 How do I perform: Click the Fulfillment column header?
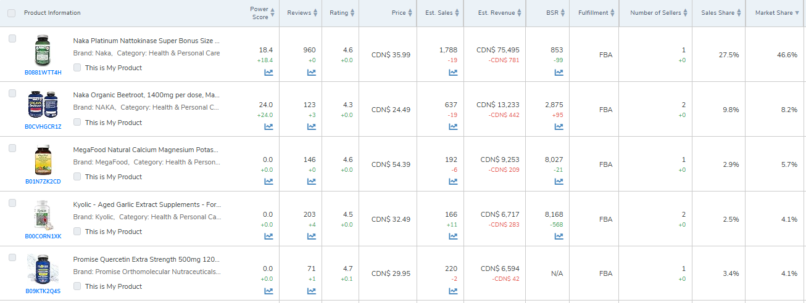pyautogui.click(x=593, y=13)
